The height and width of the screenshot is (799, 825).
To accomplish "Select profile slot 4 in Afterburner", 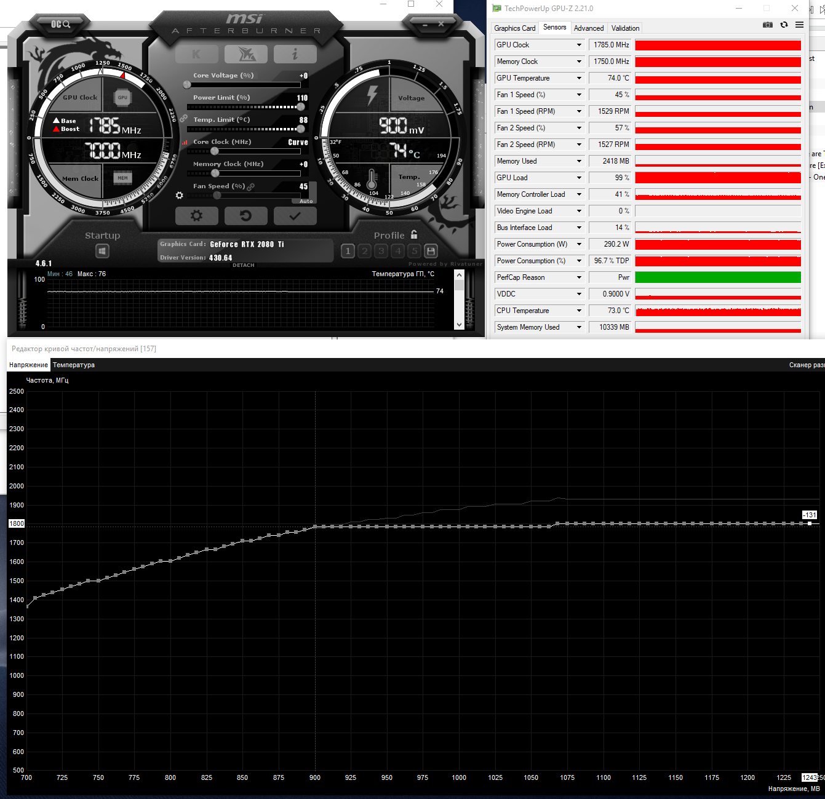I will click(x=398, y=251).
